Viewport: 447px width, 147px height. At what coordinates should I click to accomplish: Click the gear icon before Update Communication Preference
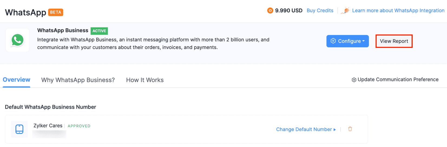pyautogui.click(x=354, y=80)
